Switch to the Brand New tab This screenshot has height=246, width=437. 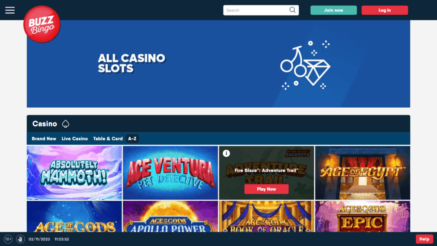pos(44,139)
